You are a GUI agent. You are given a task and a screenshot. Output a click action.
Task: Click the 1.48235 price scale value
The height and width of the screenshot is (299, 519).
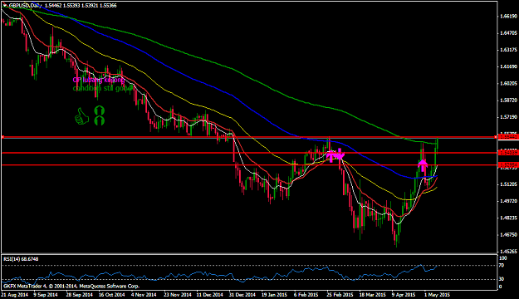[x=508, y=218]
